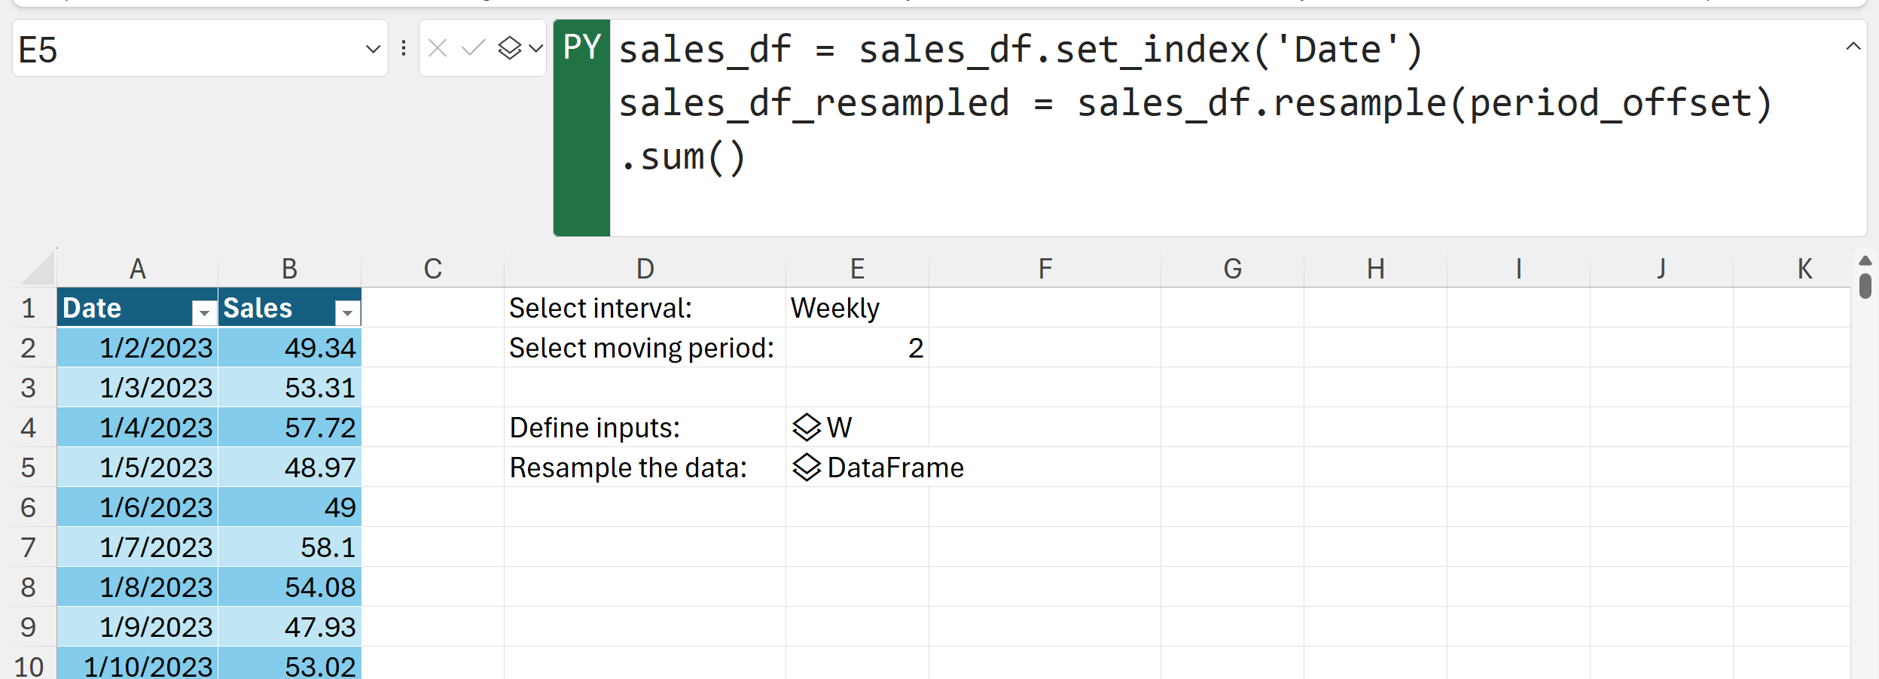Collapse the formula bar with the chevron
This screenshot has width=1879, height=679.
(x=1853, y=47)
